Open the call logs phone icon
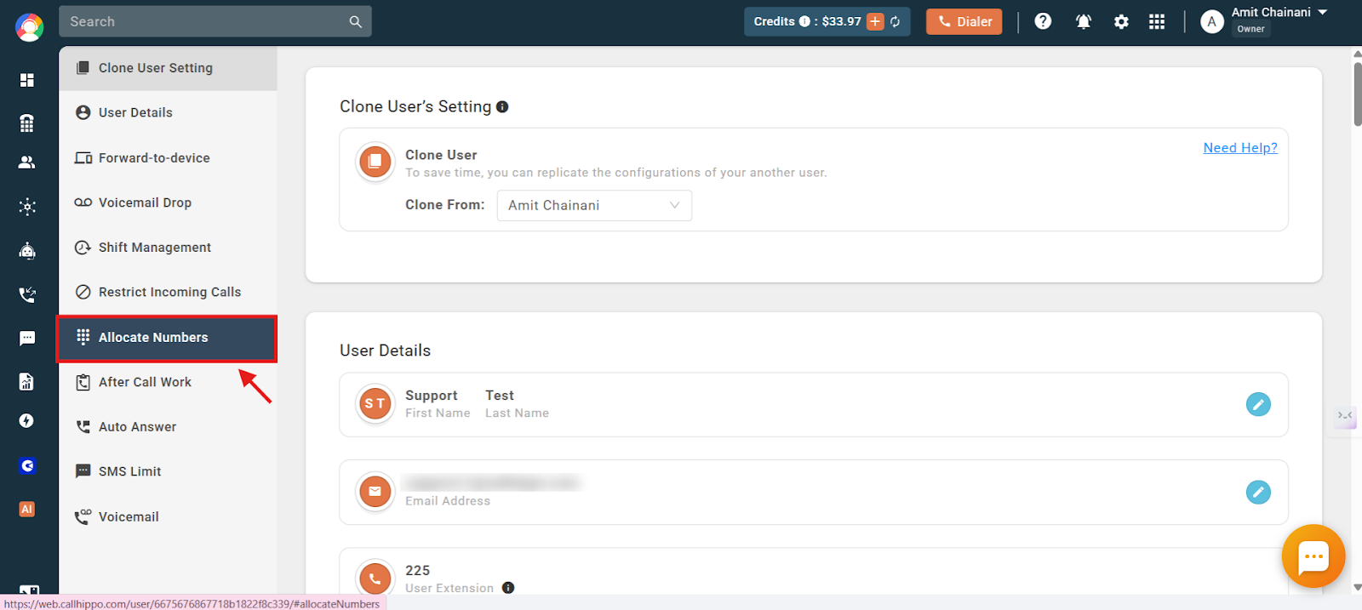The image size is (1362, 610). coord(27,294)
